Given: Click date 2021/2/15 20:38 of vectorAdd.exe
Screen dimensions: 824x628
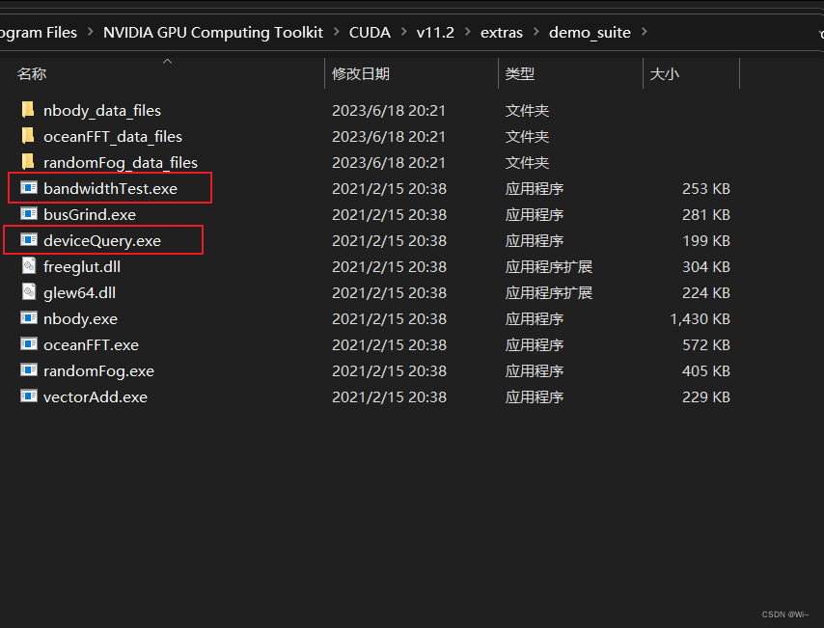Looking at the screenshot, I should 389,396.
